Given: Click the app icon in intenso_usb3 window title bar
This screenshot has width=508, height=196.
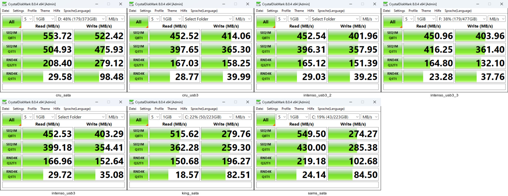Looking at the screenshot, I should (4, 102).
